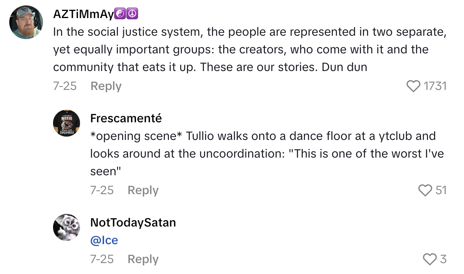464x274 pixels.
Task: Expand replies under AZTiMmAy's comment
Action: coord(106,86)
